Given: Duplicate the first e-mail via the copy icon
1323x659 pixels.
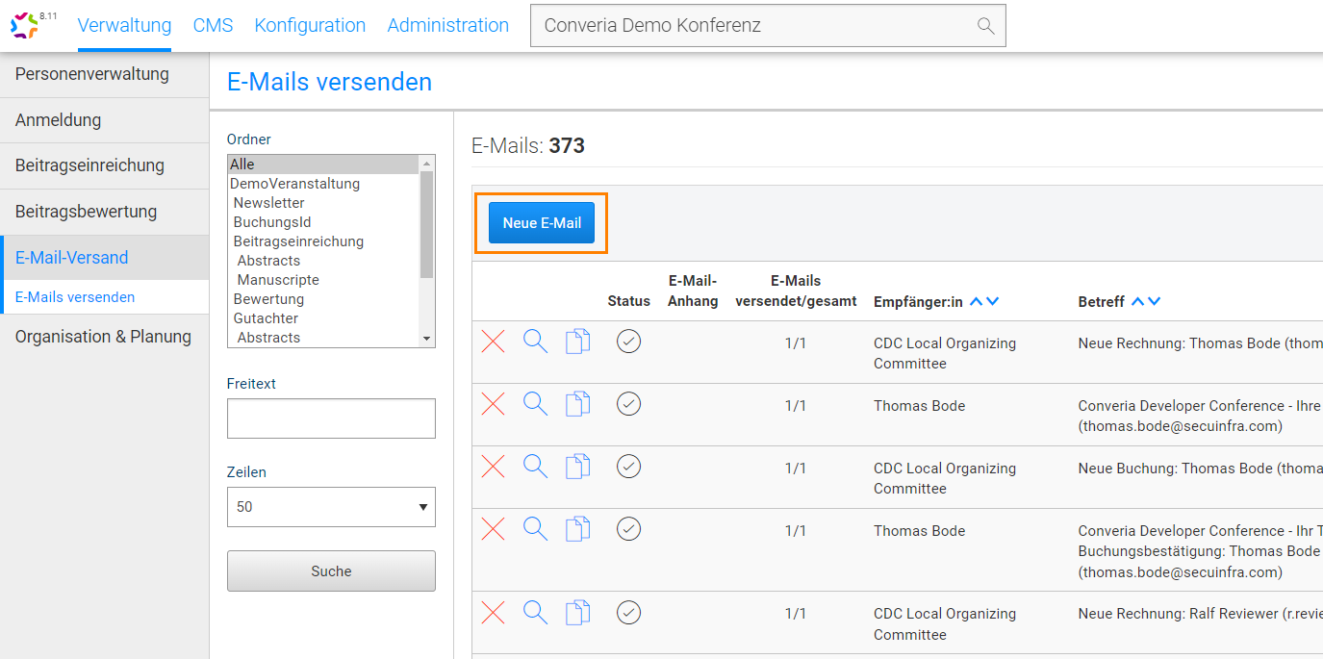Looking at the screenshot, I should [577, 342].
